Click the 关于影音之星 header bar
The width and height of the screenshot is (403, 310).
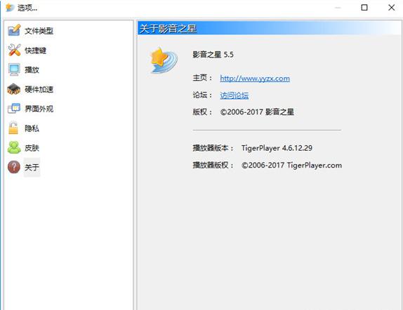(x=270, y=28)
